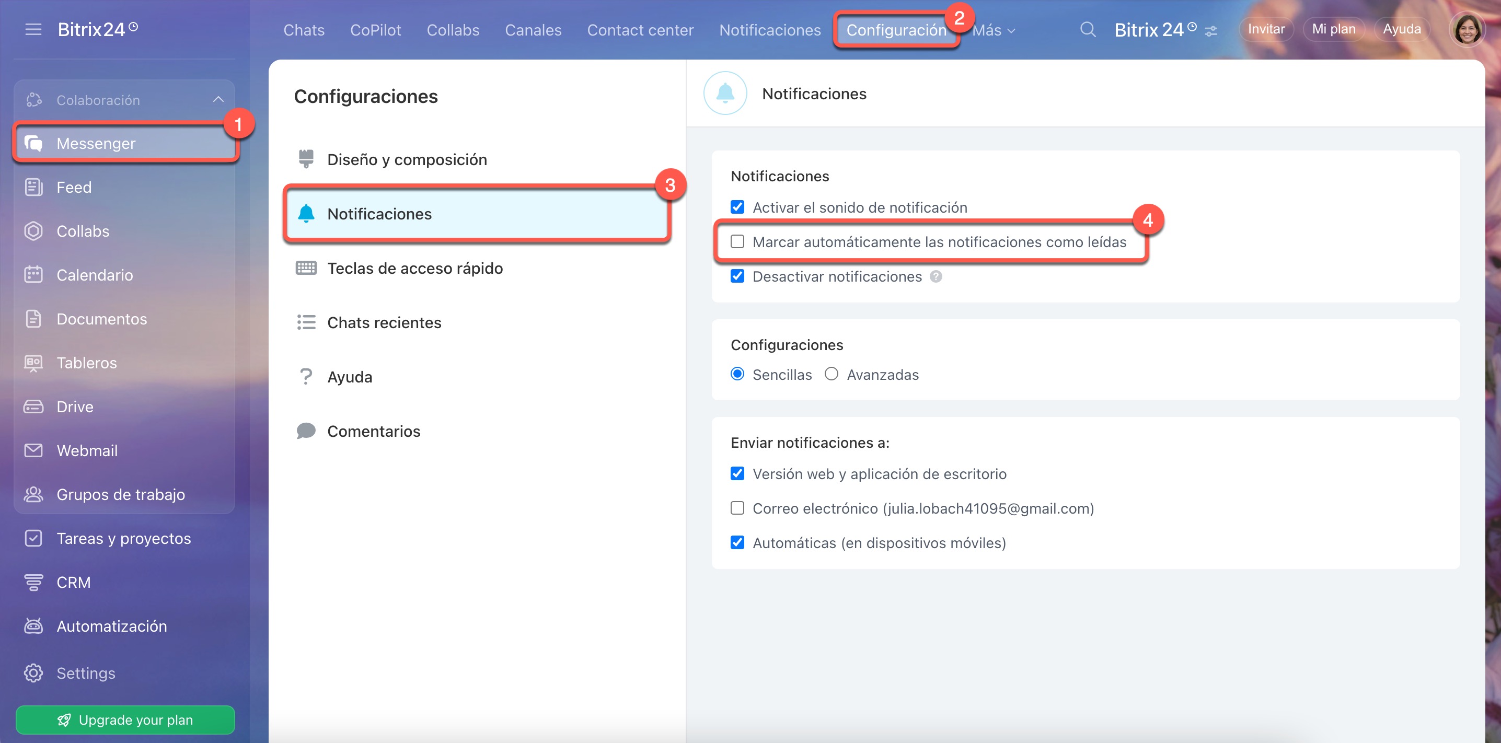Click the Tableros board icon
Viewport: 1501px width, 743px height.
click(x=33, y=363)
